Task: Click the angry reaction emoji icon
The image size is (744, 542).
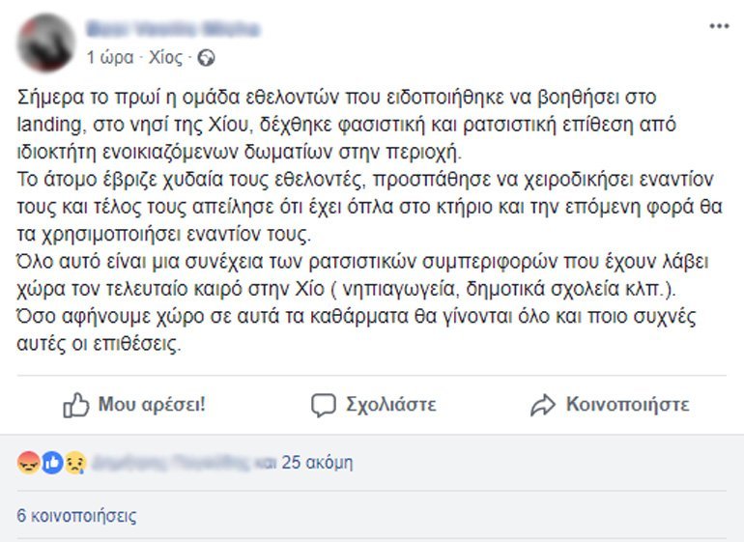Action: click(x=28, y=462)
